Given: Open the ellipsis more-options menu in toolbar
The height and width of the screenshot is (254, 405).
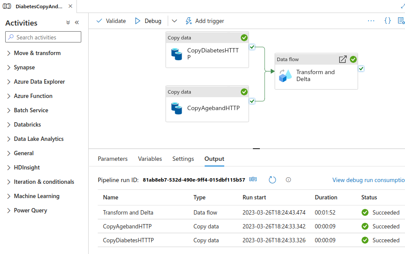Looking at the screenshot, I should (371, 21).
